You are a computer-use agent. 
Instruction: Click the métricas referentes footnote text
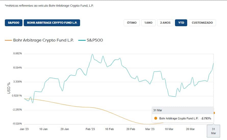(x=49, y=6)
